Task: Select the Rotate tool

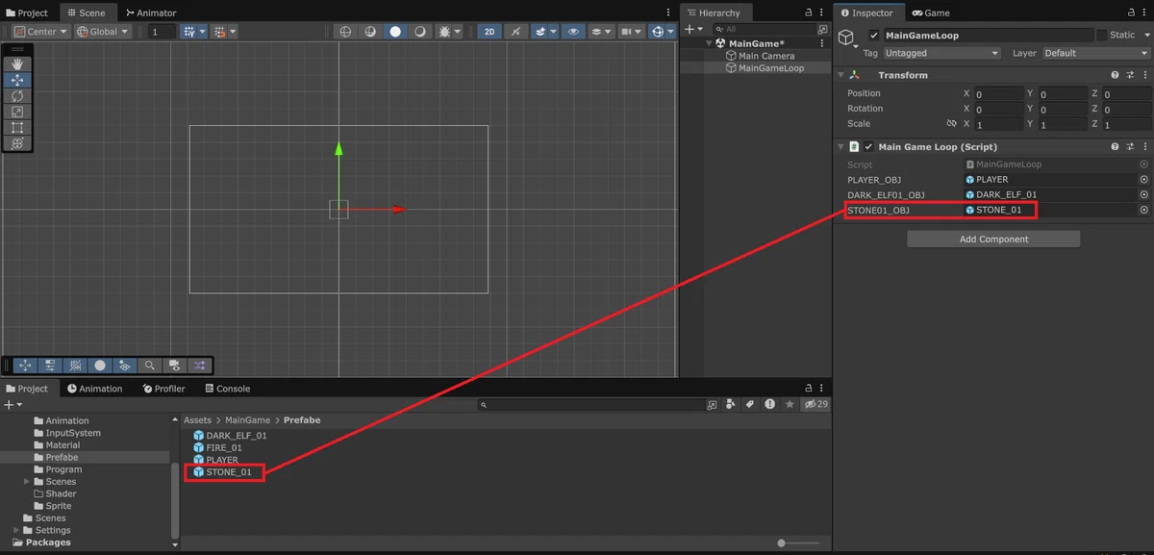Action: coord(16,95)
